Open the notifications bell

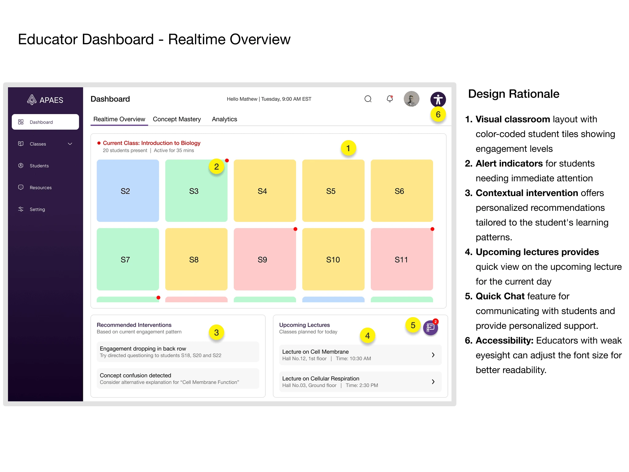point(390,99)
